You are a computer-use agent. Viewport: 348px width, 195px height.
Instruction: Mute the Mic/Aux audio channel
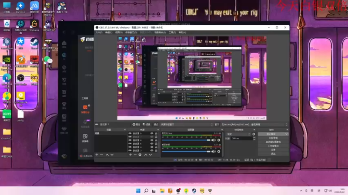tap(213, 140)
